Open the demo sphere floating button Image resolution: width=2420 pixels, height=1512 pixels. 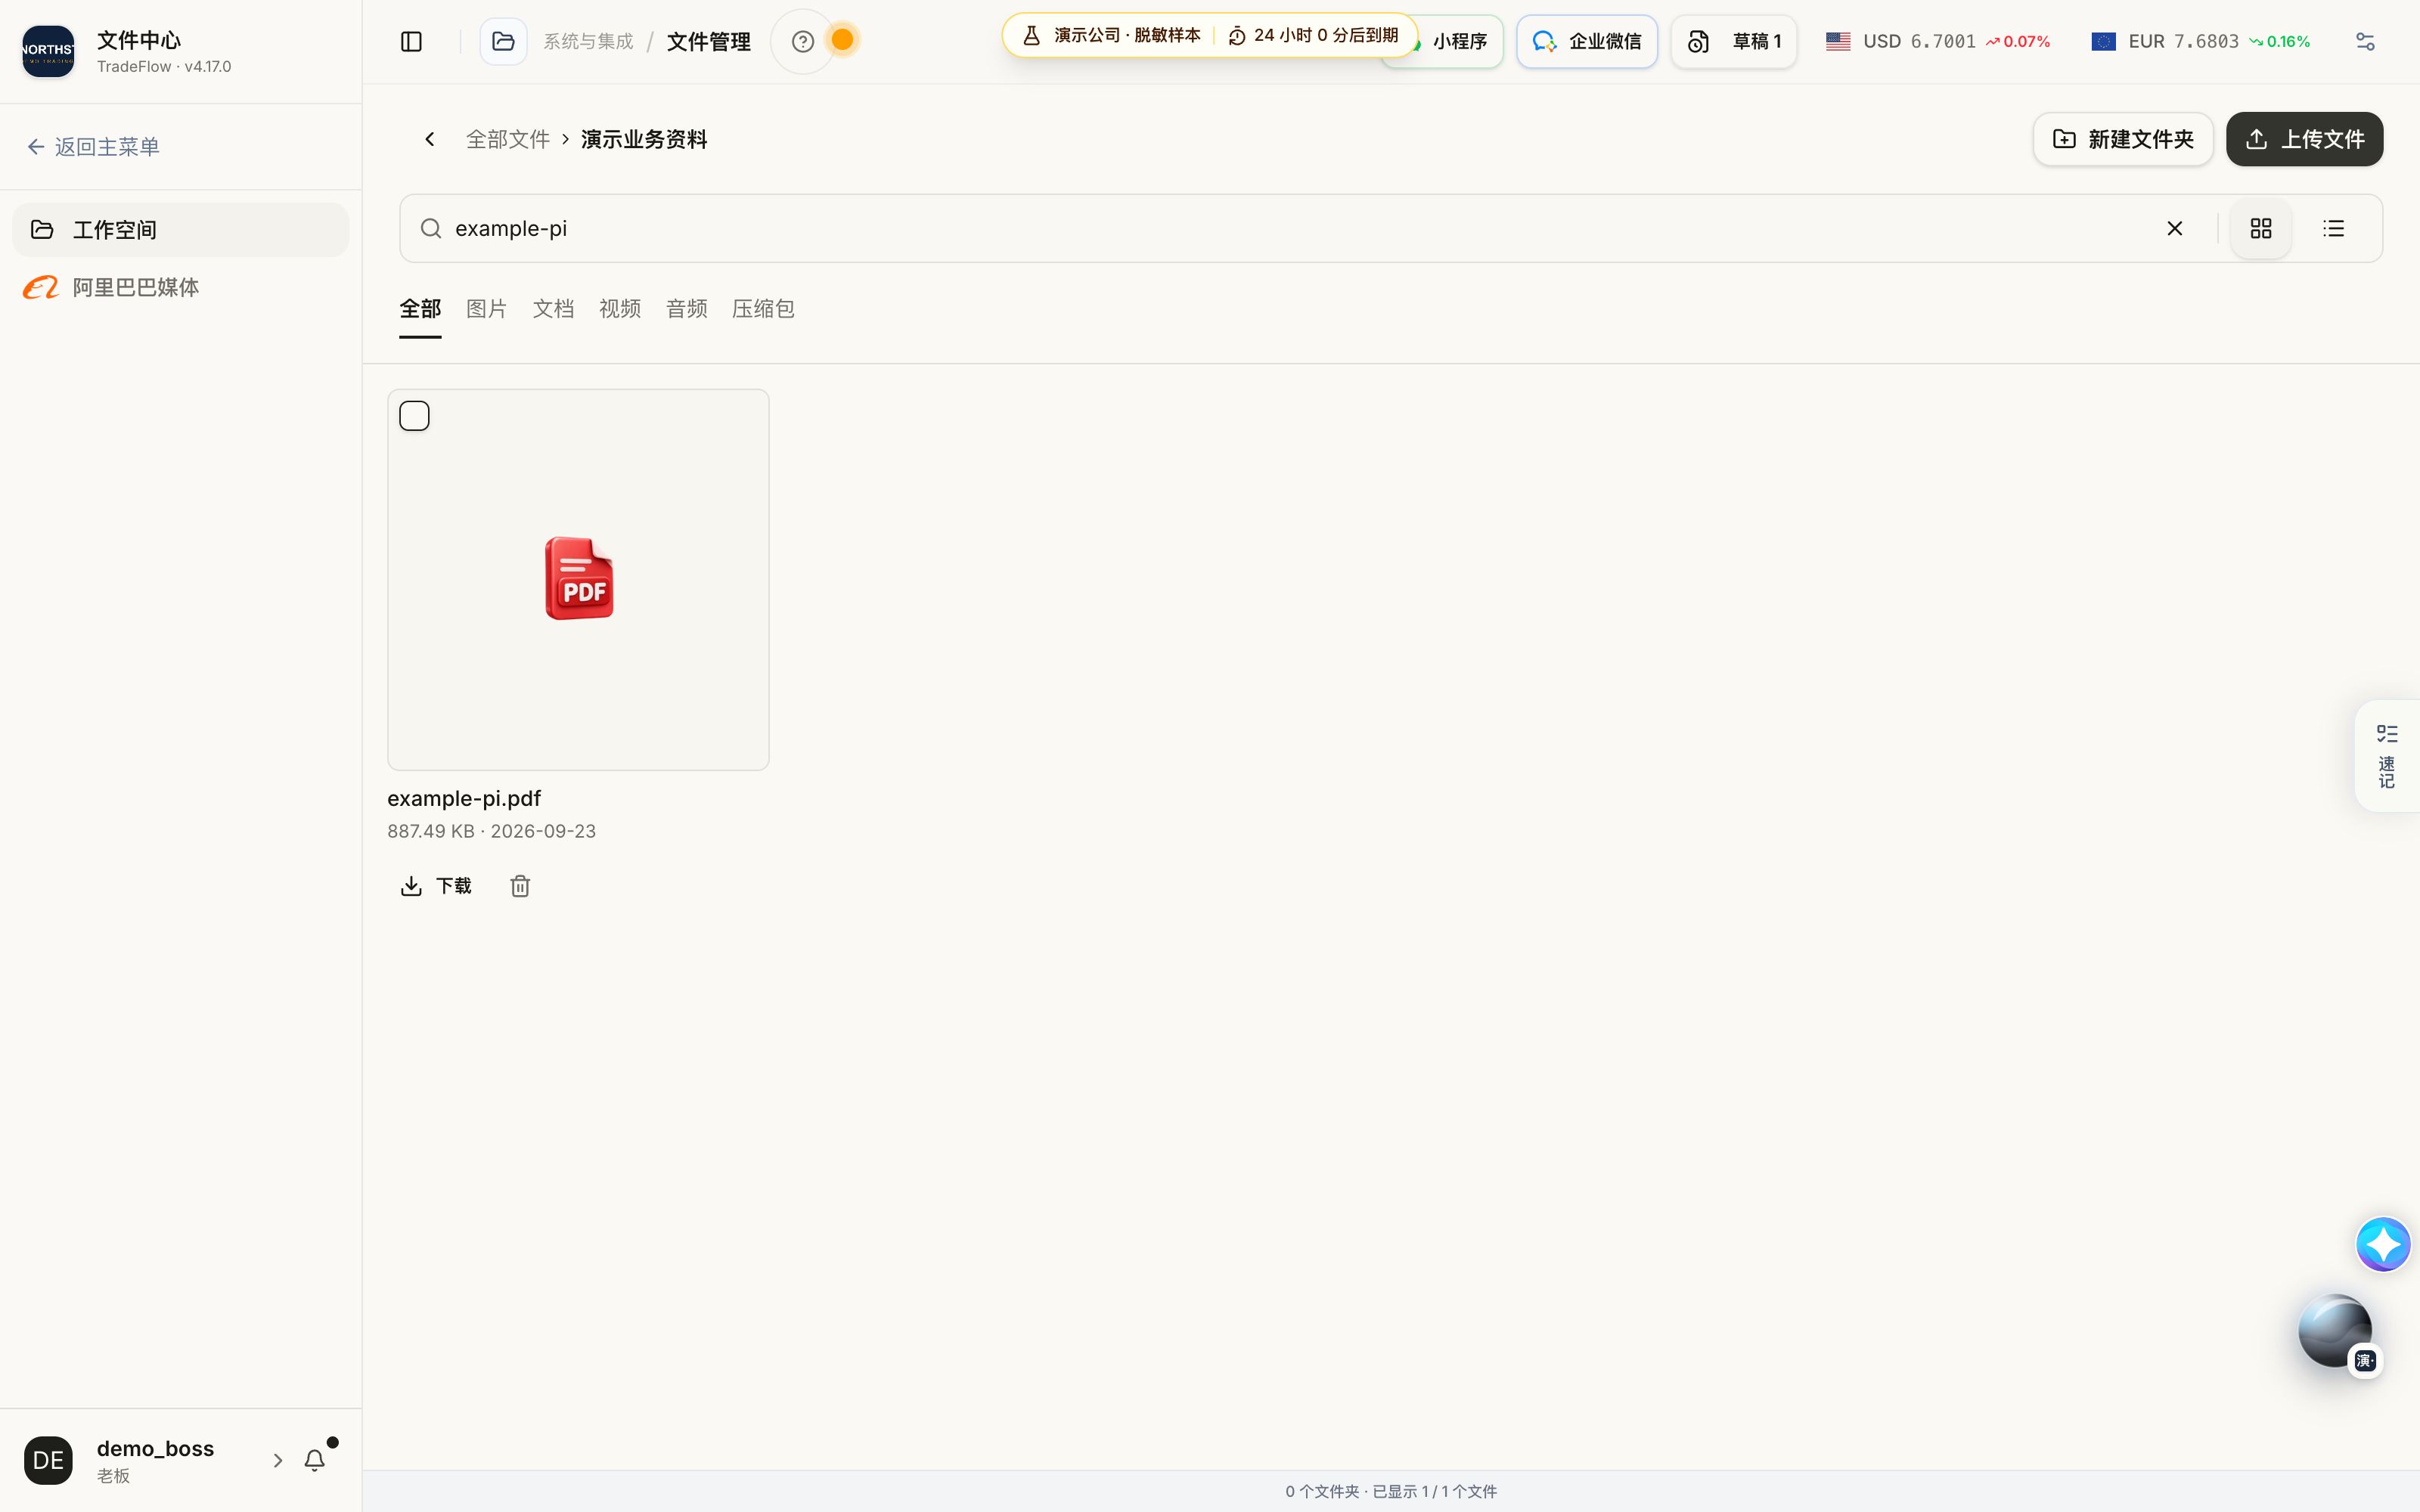tap(2335, 1331)
